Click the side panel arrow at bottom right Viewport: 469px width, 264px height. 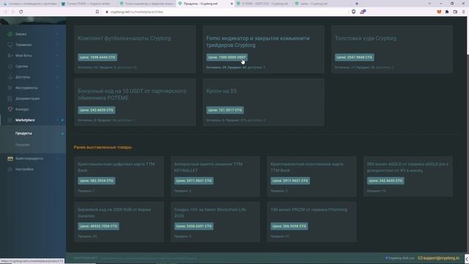pyautogui.click(x=467, y=259)
